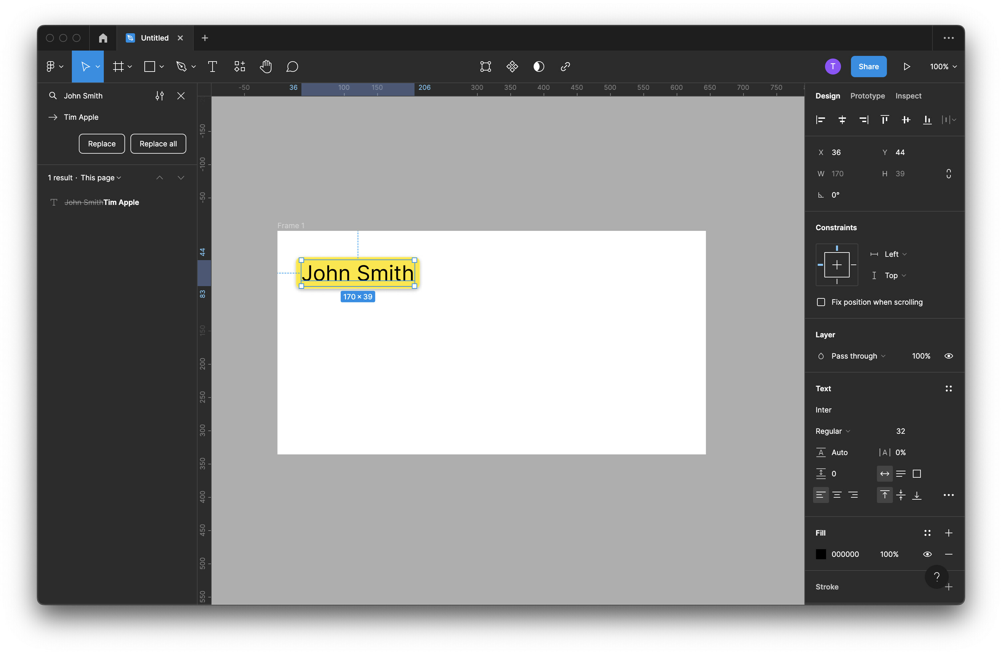Viewport: 1002px width, 654px height.
Task: Align selection bottom
Action: point(927,120)
